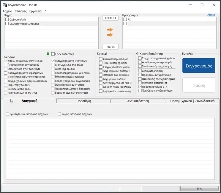This screenshot has height=193, width=221.
Task: Click the C:\SourcePath entry text
Action: 18,19
